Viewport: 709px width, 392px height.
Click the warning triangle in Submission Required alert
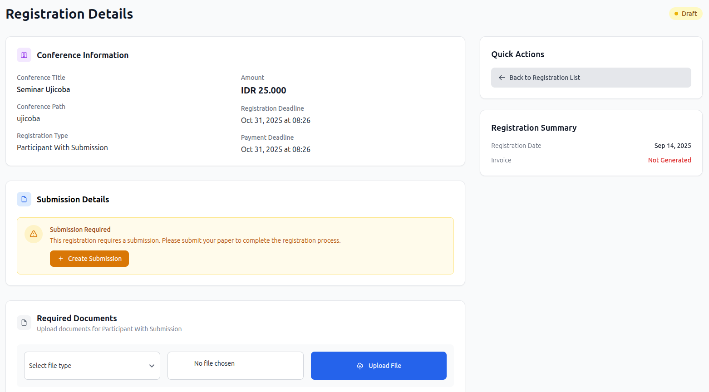tap(33, 234)
